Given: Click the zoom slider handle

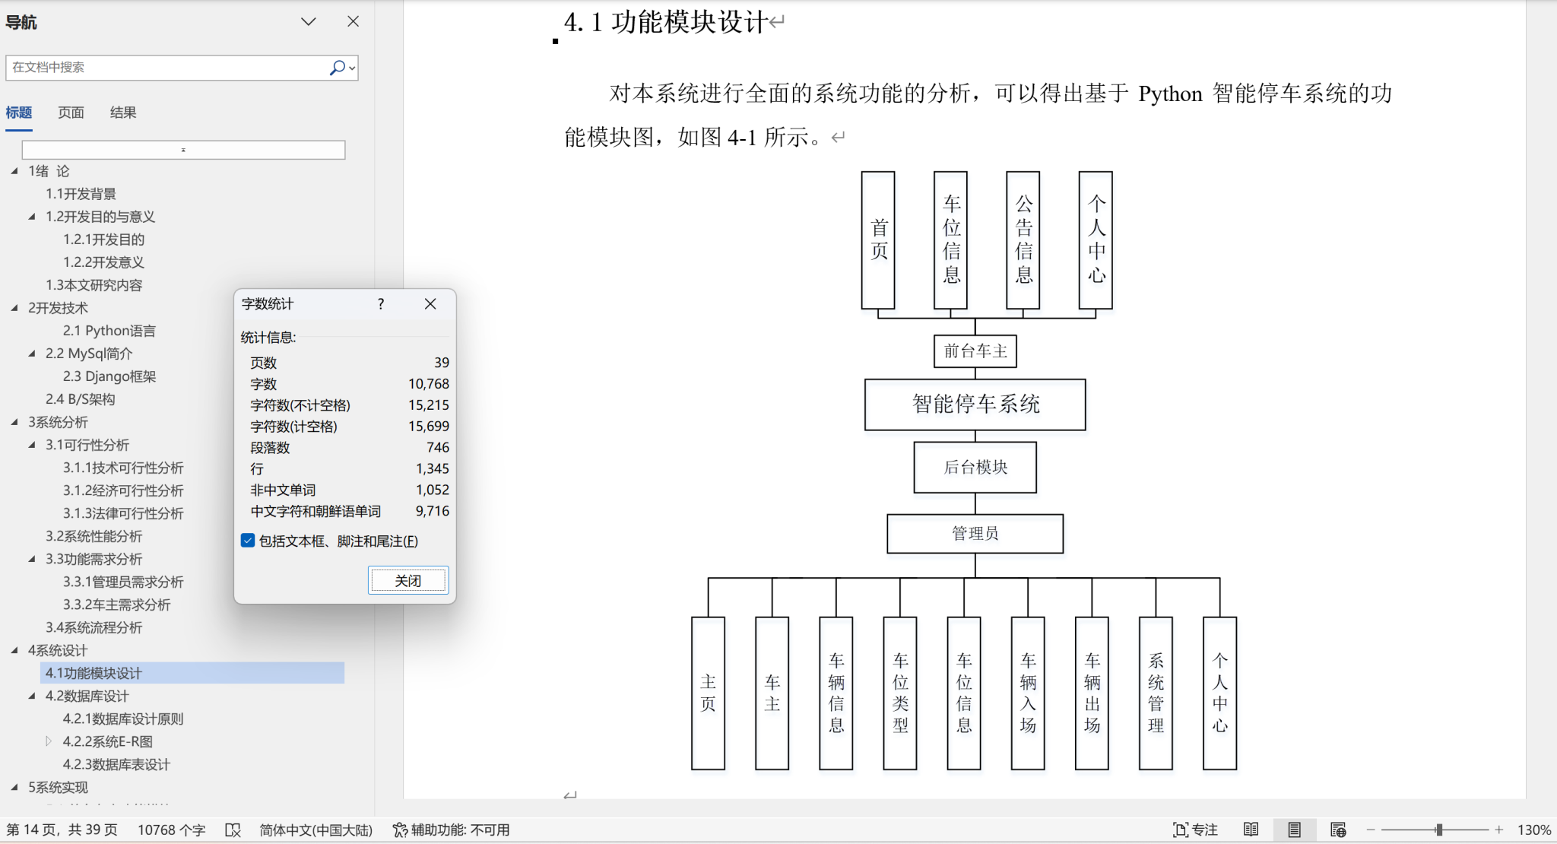Looking at the screenshot, I should [x=1438, y=830].
